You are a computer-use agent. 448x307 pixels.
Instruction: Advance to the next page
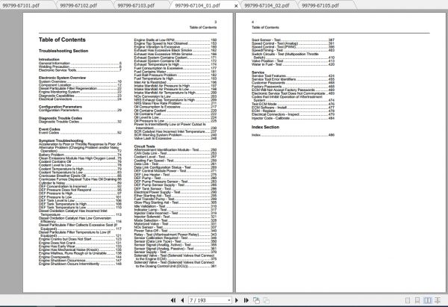click(x=237, y=300)
